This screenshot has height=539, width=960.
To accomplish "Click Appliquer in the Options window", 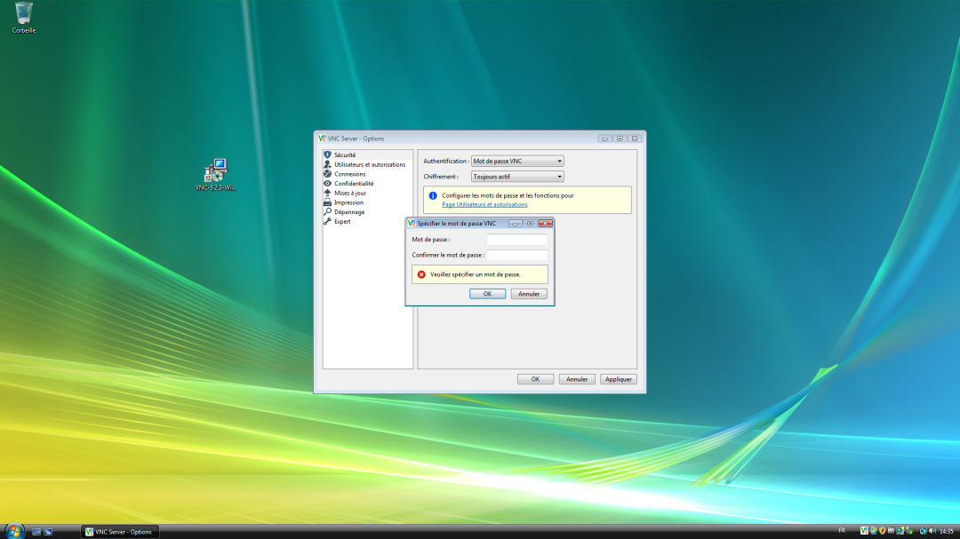I will [x=618, y=379].
